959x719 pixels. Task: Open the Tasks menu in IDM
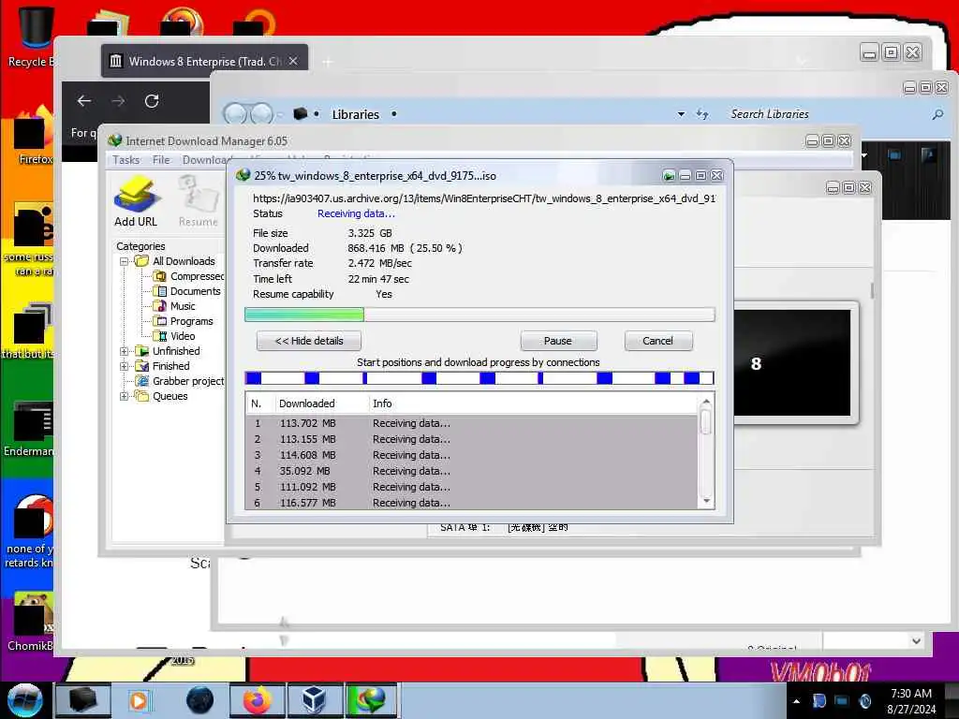(126, 159)
